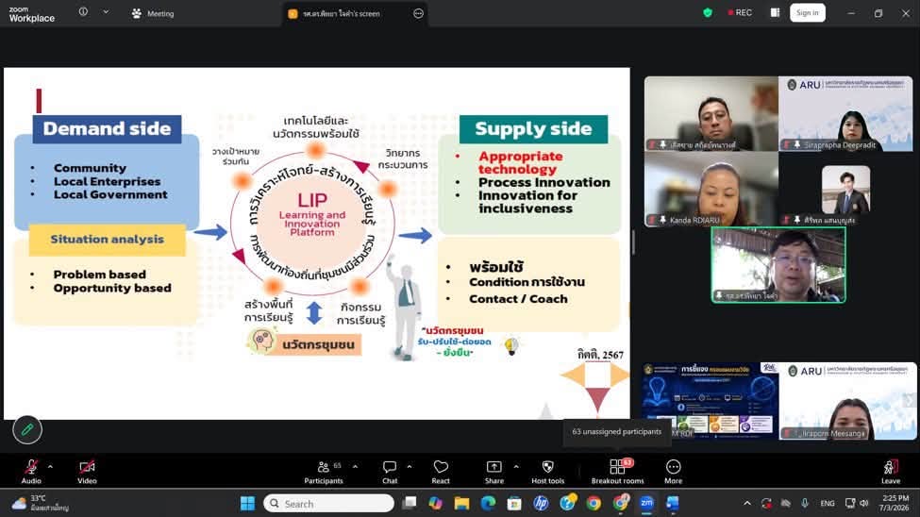Expand the arrow next to Share
This screenshot has height=517, width=920.
tap(516, 467)
